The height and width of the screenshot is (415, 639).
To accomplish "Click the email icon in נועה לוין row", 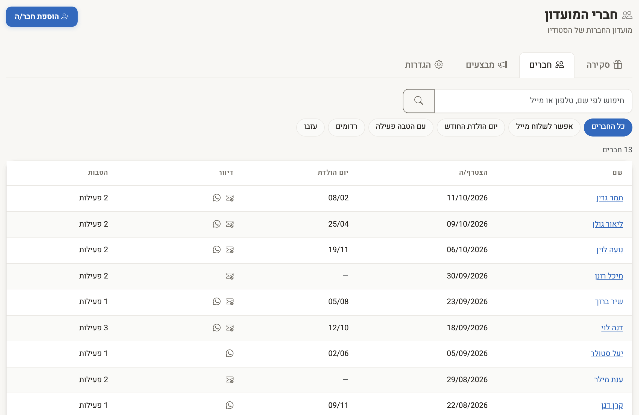I will click(230, 250).
